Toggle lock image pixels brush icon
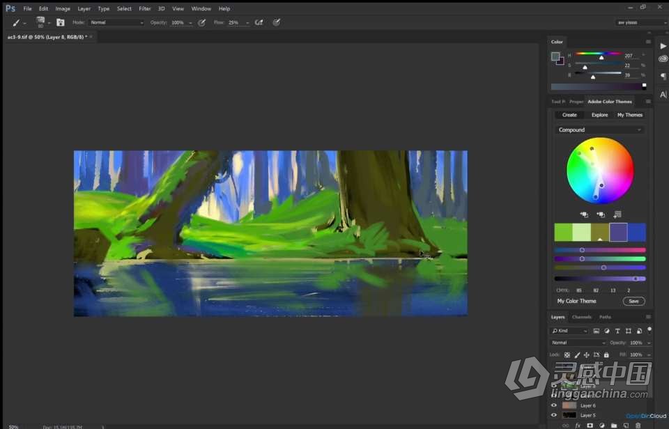669x429 pixels. click(x=577, y=354)
